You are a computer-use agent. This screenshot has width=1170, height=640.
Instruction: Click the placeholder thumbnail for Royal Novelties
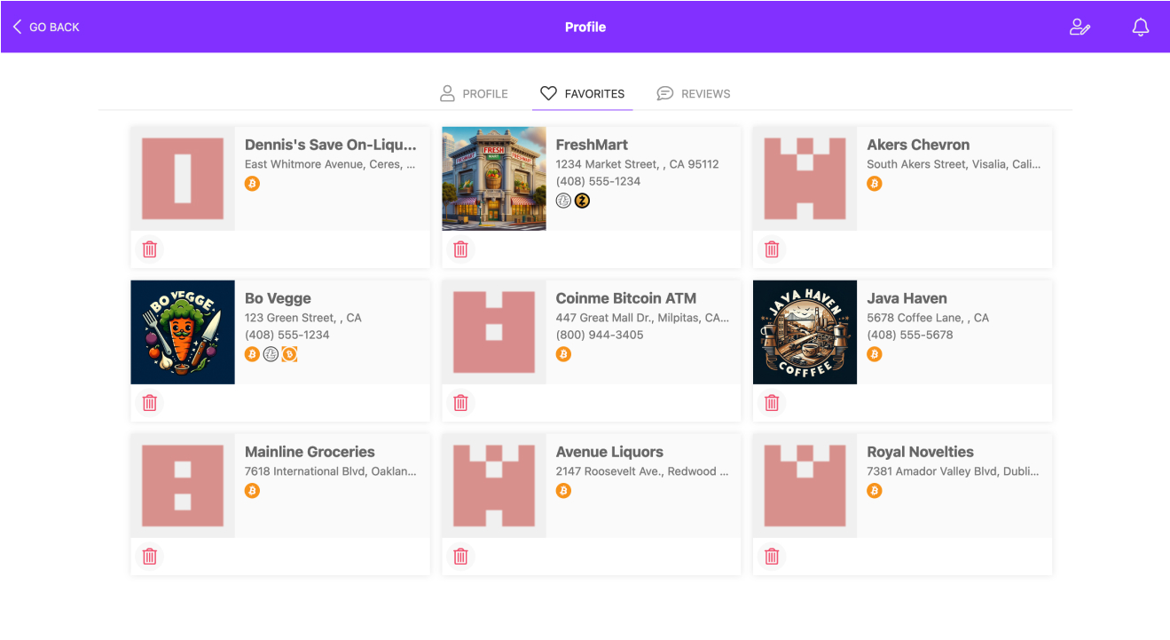click(805, 486)
